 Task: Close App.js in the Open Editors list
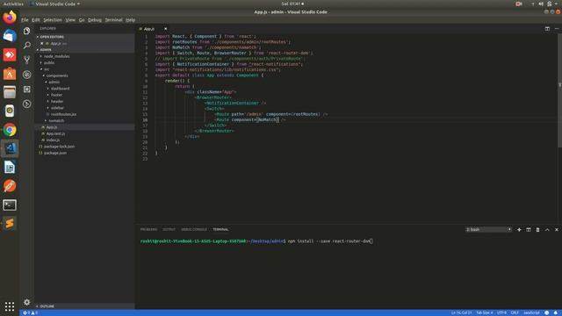click(41, 43)
